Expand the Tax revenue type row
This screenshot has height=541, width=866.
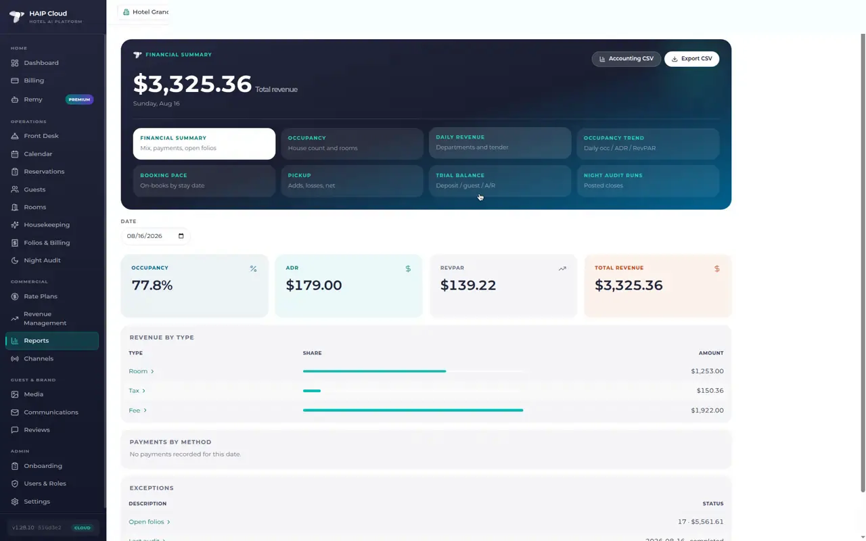coord(137,391)
